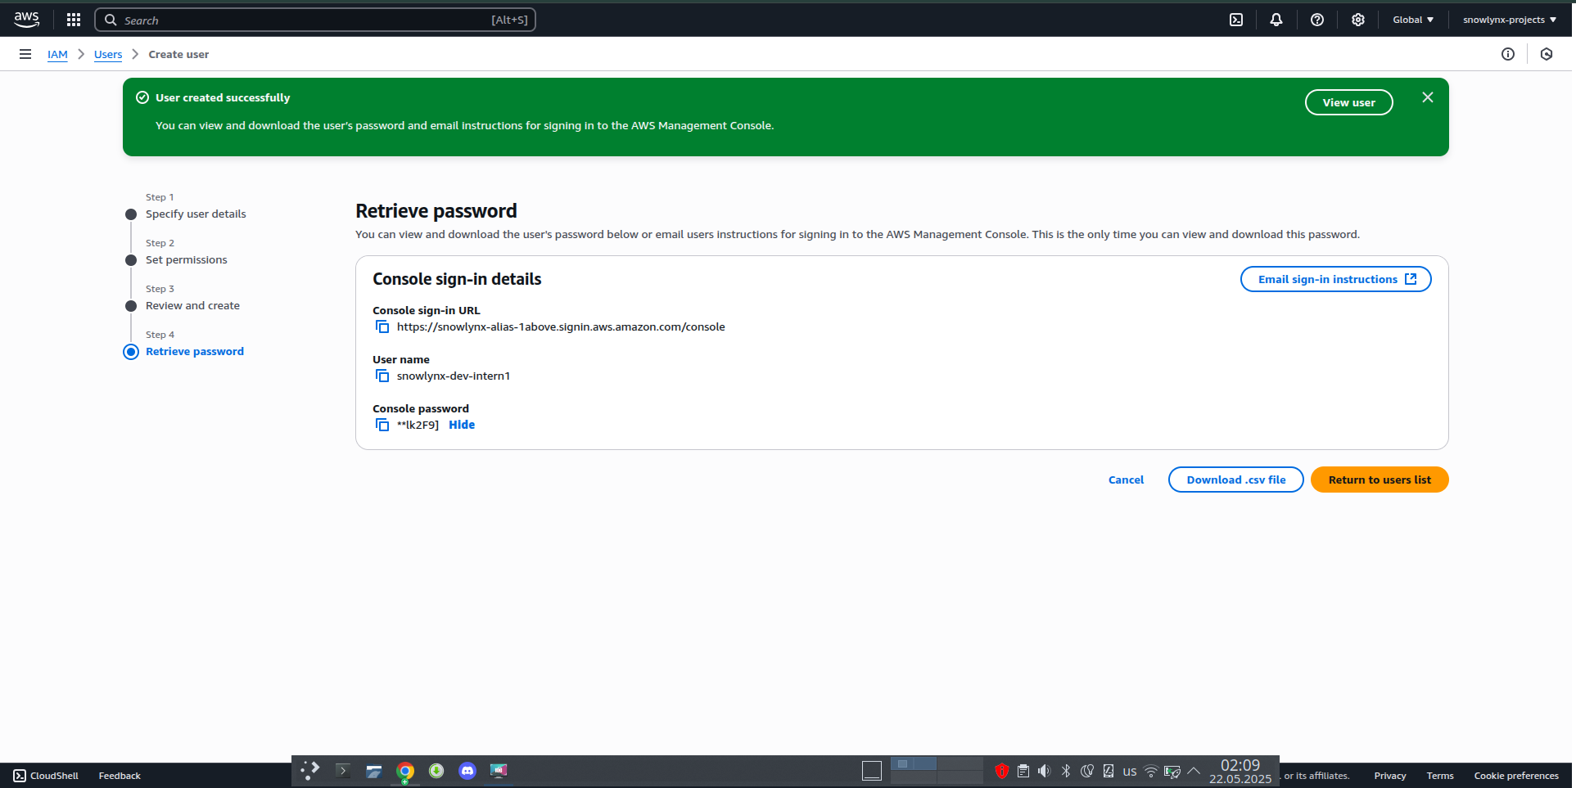Copy the console sign-in URL
The height and width of the screenshot is (788, 1576).
[x=382, y=326]
